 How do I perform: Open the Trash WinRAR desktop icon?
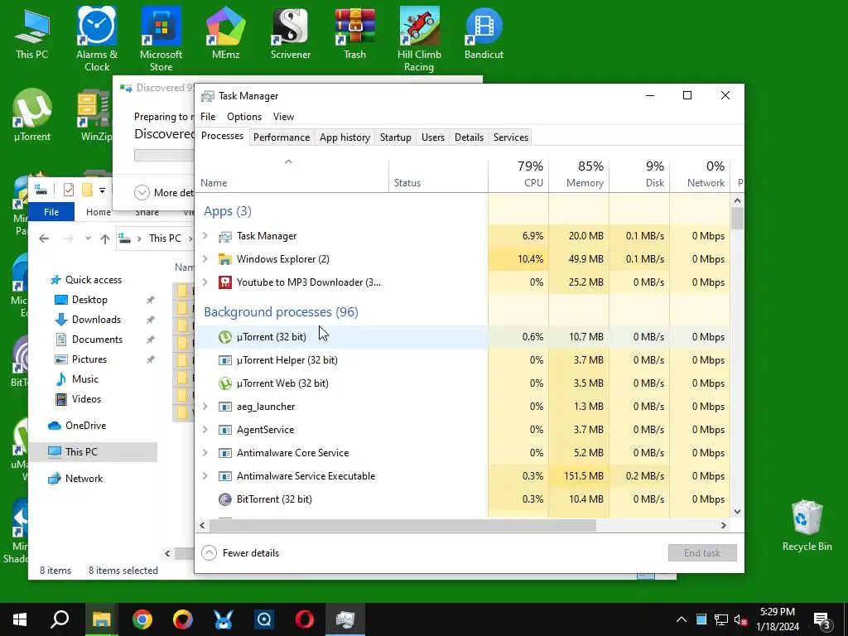point(354,33)
